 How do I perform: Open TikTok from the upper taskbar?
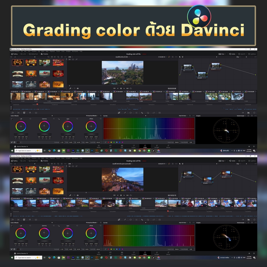pos(154,150)
